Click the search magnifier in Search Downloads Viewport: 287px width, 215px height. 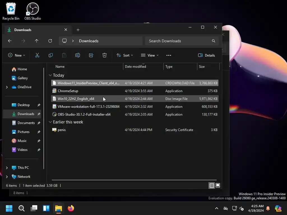(213, 41)
